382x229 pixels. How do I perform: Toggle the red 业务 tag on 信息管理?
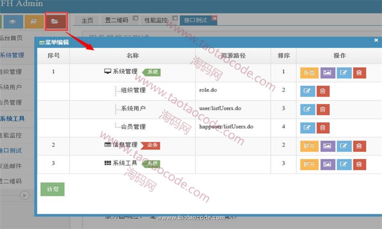(151, 145)
